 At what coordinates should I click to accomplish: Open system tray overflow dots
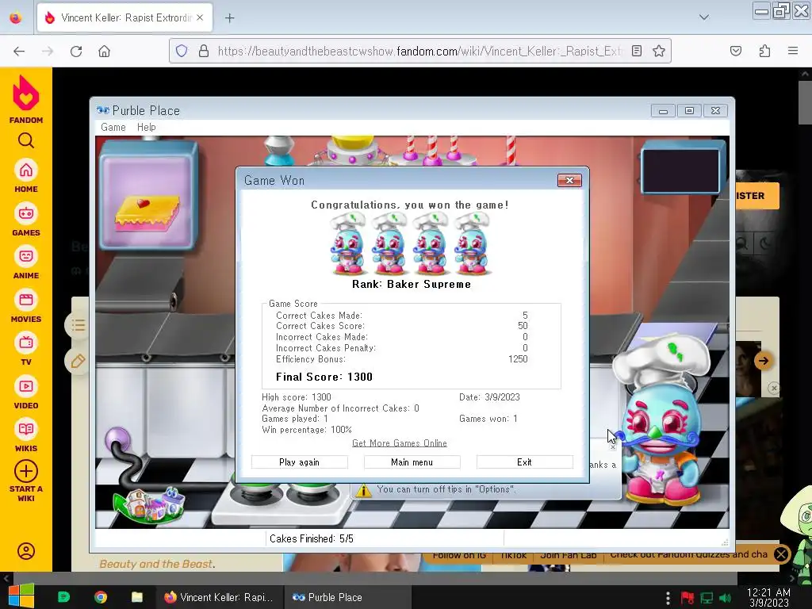668,598
